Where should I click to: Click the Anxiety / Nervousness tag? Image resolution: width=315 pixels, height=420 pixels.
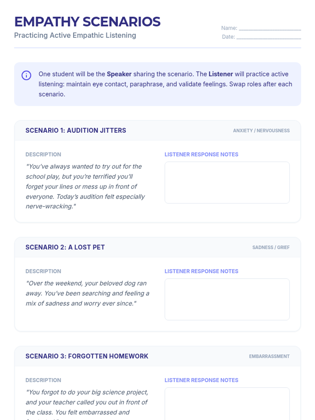(x=261, y=131)
